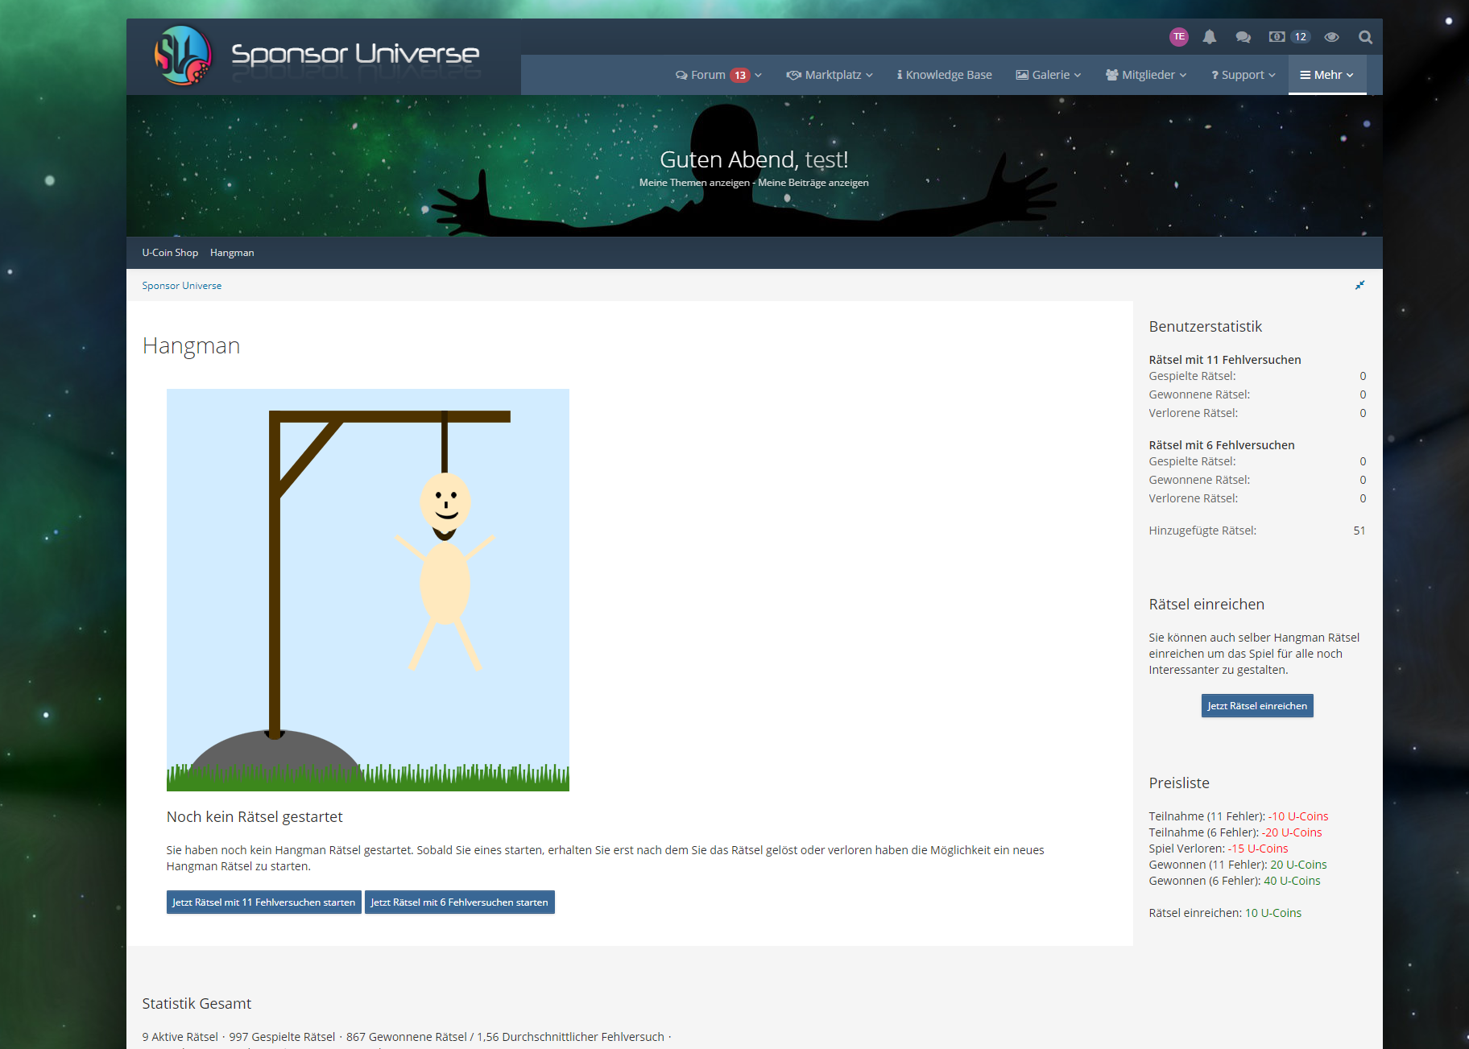Click the U-Coins money icon
The height and width of the screenshot is (1049, 1469).
point(1277,37)
